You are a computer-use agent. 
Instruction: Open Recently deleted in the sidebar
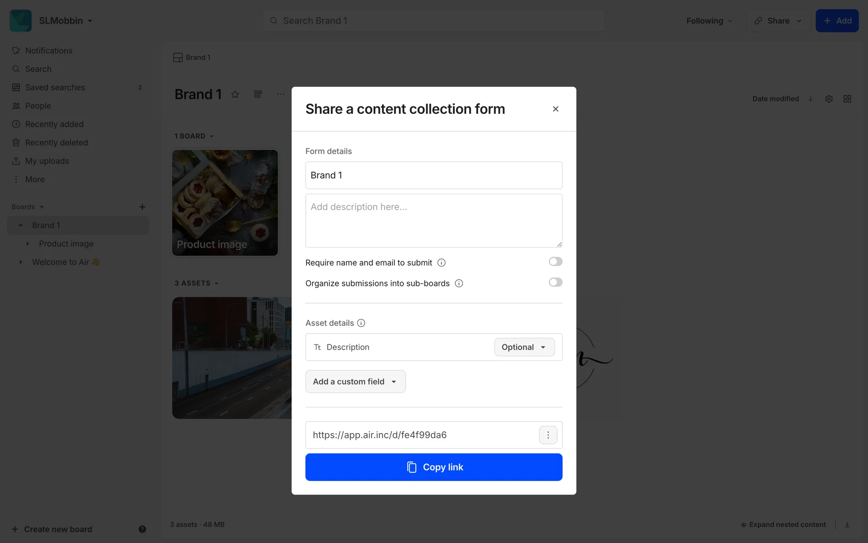coord(57,143)
